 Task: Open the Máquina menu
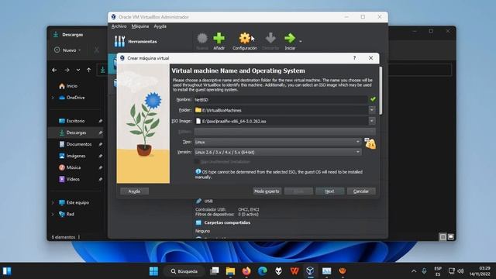tap(140, 26)
